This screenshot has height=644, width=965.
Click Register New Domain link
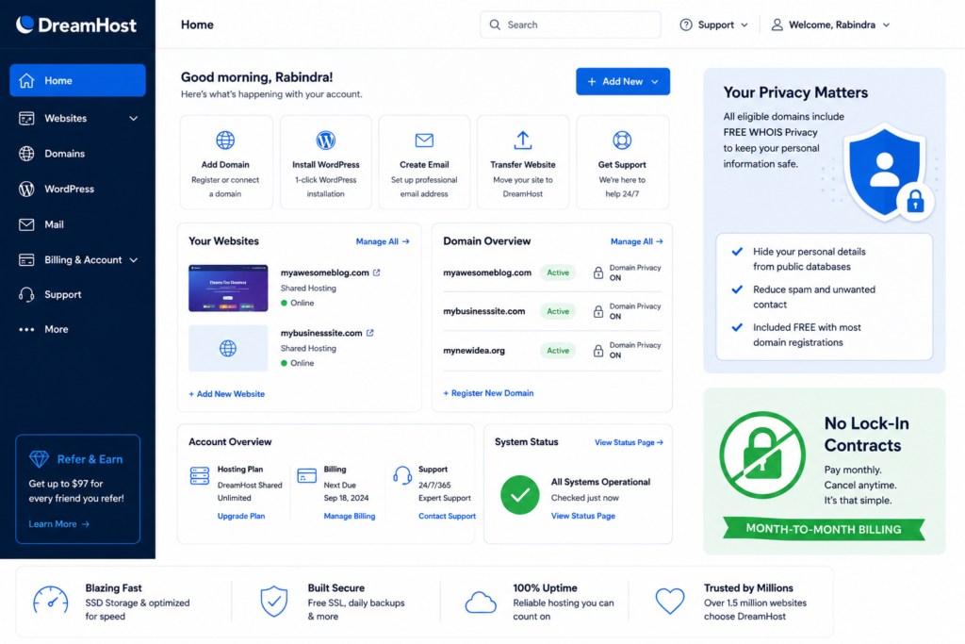pos(489,393)
